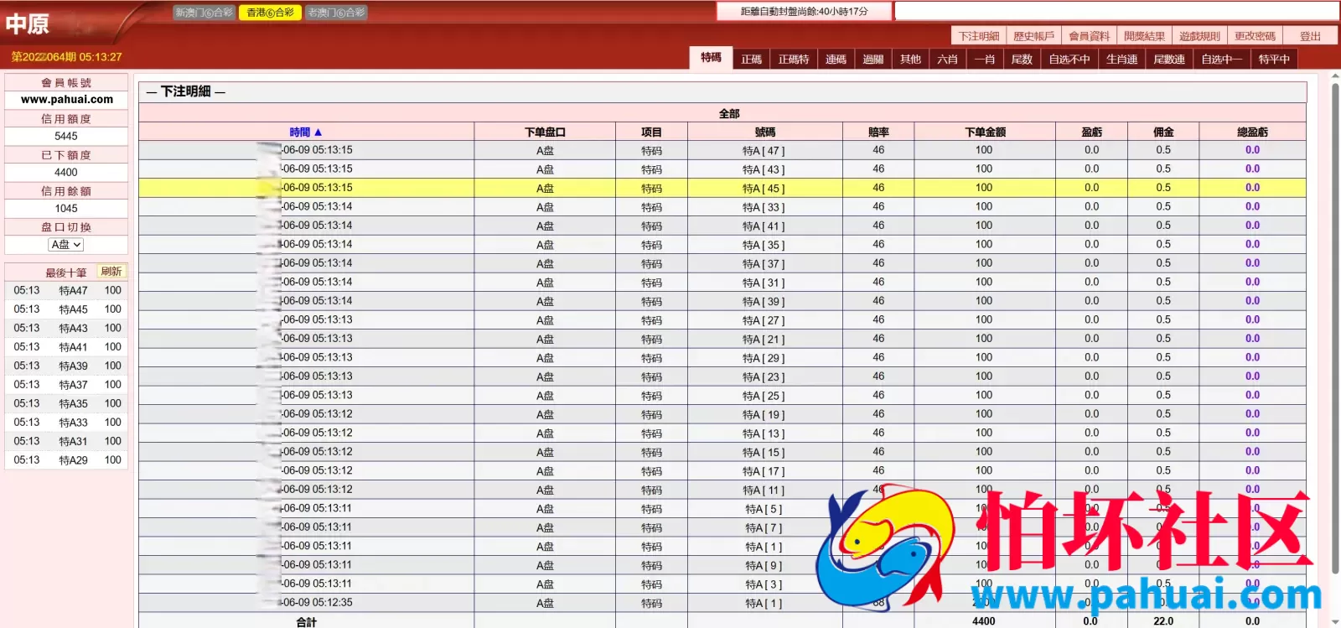Click the 下单金额 column header

coord(985,132)
